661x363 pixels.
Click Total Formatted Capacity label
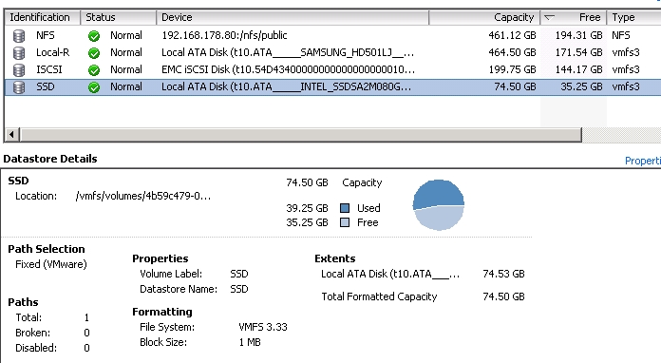(x=379, y=296)
